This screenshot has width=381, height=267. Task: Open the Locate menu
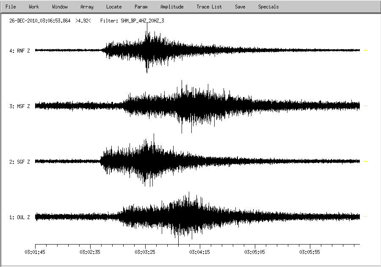coord(114,7)
